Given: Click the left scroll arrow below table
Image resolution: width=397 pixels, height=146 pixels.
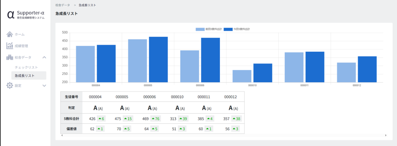Looking at the screenshot, I should click(x=62, y=136).
